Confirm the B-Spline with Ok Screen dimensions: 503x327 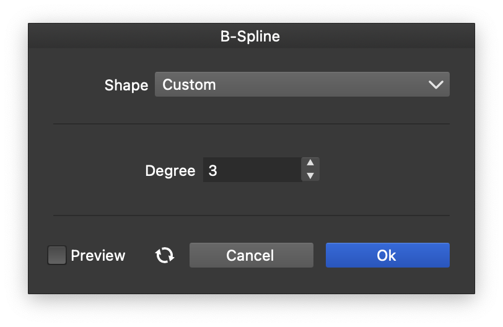(387, 255)
